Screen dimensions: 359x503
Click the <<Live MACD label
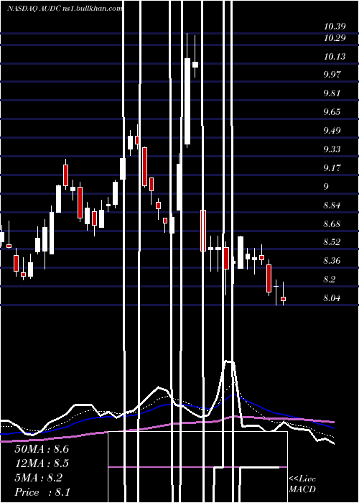click(x=302, y=484)
